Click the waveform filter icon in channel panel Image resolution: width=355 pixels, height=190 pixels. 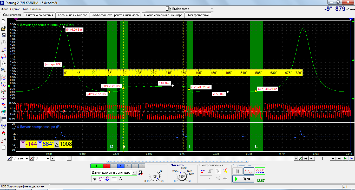pyautogui.click(x=101, y=179)
